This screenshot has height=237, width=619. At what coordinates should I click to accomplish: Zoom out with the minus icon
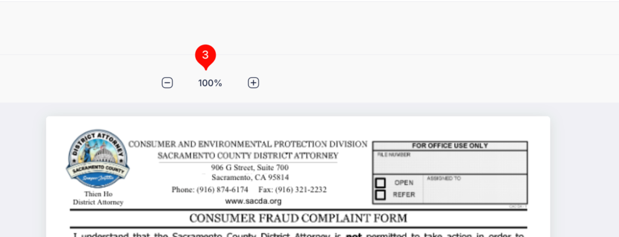tap(167, 83)
